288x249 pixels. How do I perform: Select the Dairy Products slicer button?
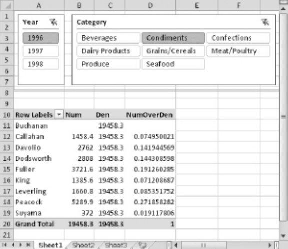(108, 51)
